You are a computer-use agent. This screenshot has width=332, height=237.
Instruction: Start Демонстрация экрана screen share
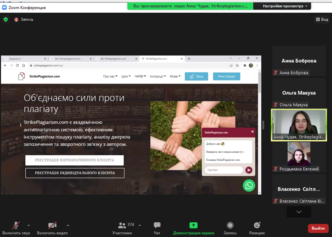tap(193, 228)
